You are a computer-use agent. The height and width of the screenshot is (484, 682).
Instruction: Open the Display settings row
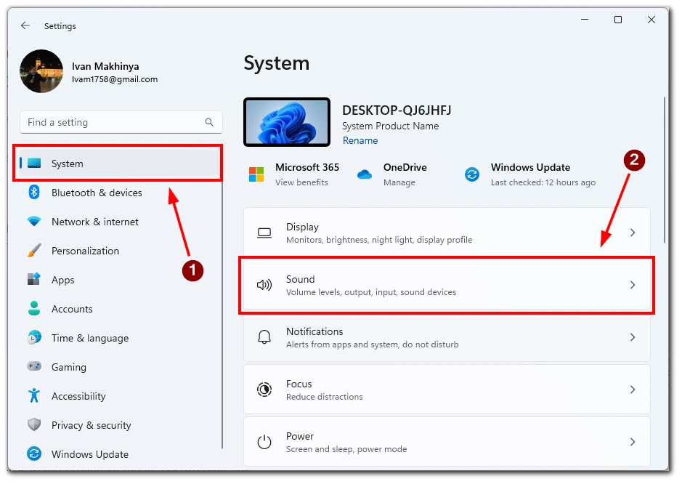[x=447, y=233]
